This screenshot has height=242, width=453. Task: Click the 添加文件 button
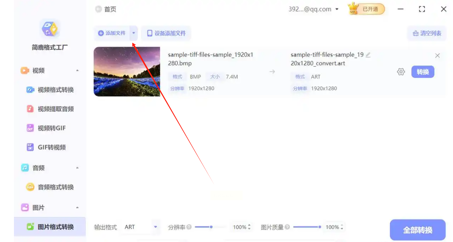[x=112, y=33]
